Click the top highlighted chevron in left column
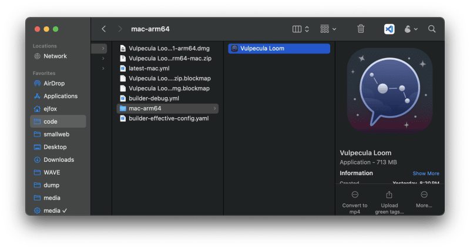 pos(103,49)
